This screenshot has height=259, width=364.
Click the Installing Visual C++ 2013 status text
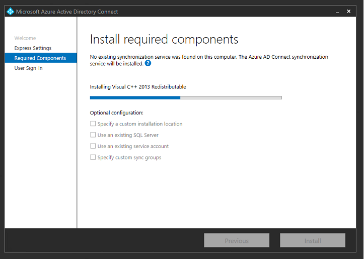pyautogui.click(x=138, y=87)
